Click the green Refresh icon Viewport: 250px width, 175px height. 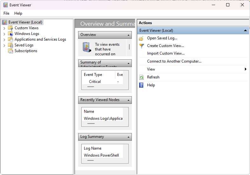tap(141, 77)
